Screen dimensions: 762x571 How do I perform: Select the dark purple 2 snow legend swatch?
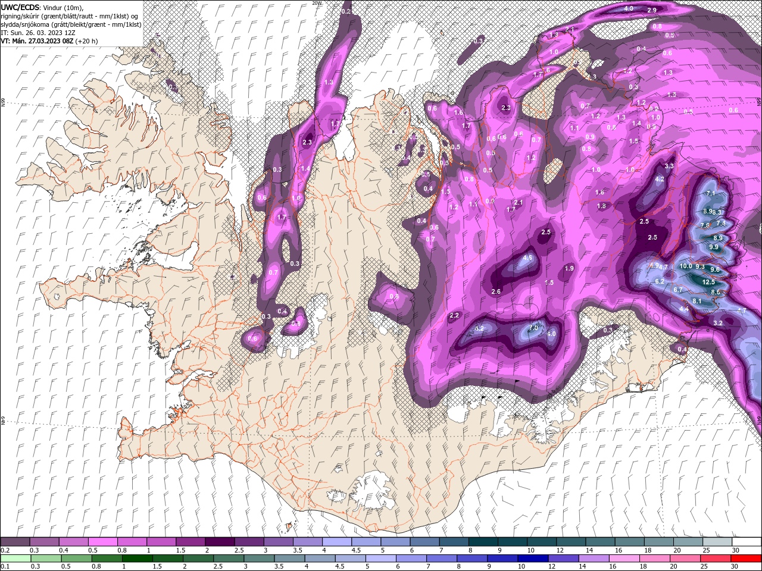point(219,542)
